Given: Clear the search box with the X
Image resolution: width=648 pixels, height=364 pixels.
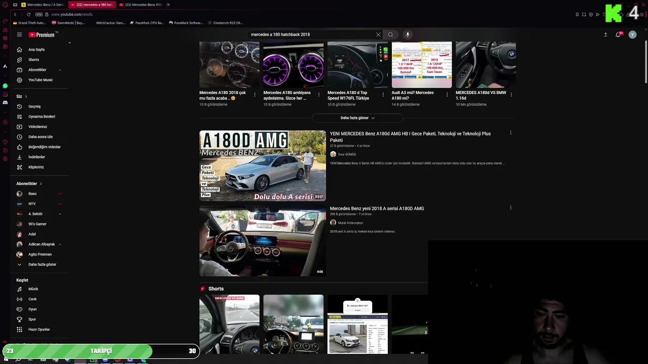Looking at the screenshot, I should point(378,34).
